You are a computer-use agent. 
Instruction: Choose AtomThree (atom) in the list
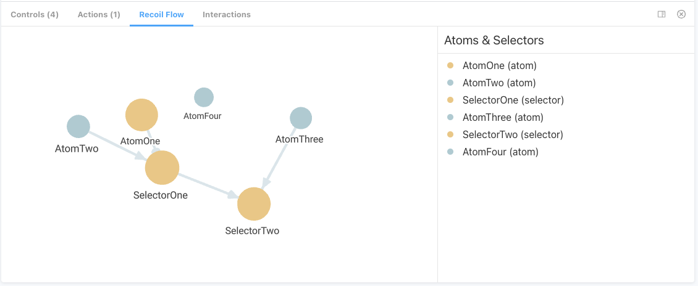(503, 118)
